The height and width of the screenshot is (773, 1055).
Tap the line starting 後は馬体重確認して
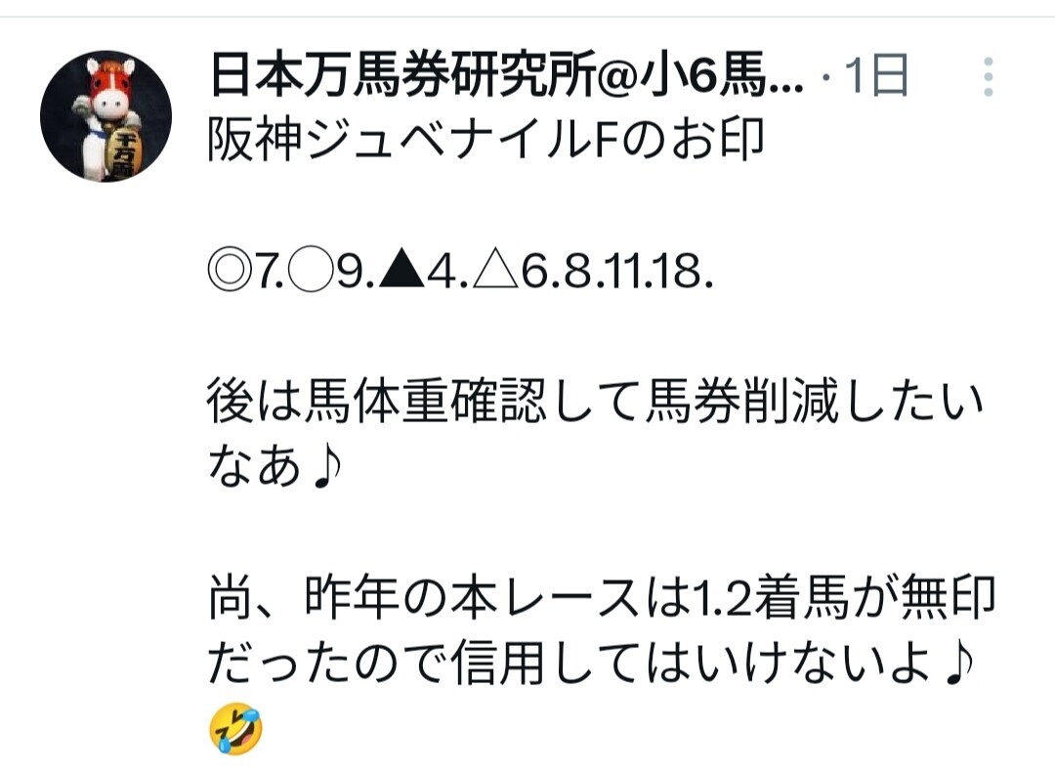595,403
